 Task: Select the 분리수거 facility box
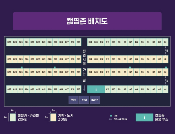click(x=95, y=100)
